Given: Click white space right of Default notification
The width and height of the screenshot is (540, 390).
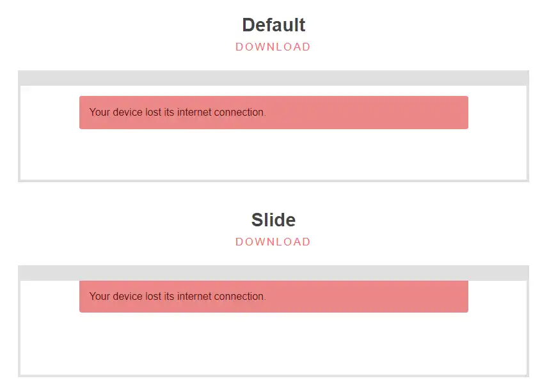Looking at the screenshot, I should [497, 113].
